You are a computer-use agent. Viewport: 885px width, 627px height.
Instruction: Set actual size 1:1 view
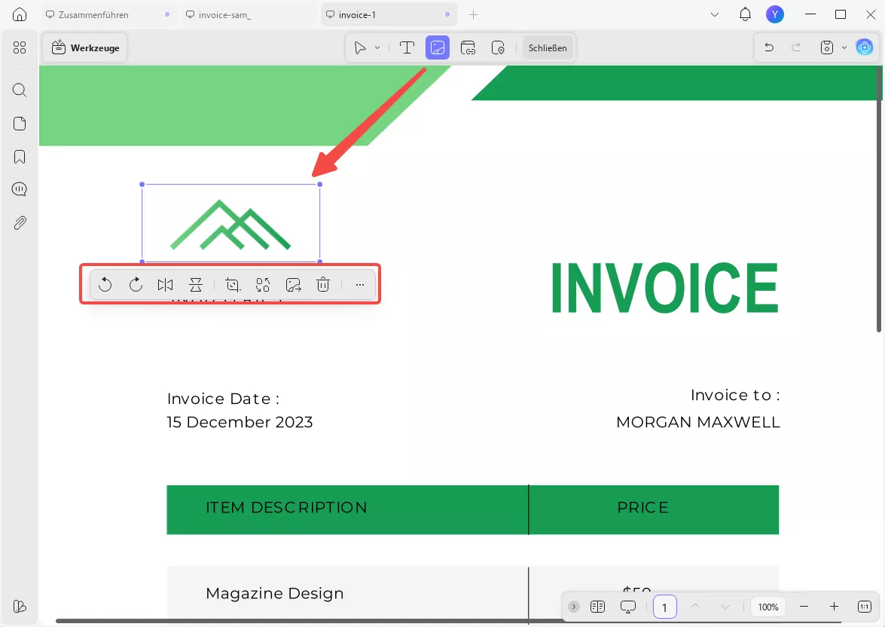[865, 607]
